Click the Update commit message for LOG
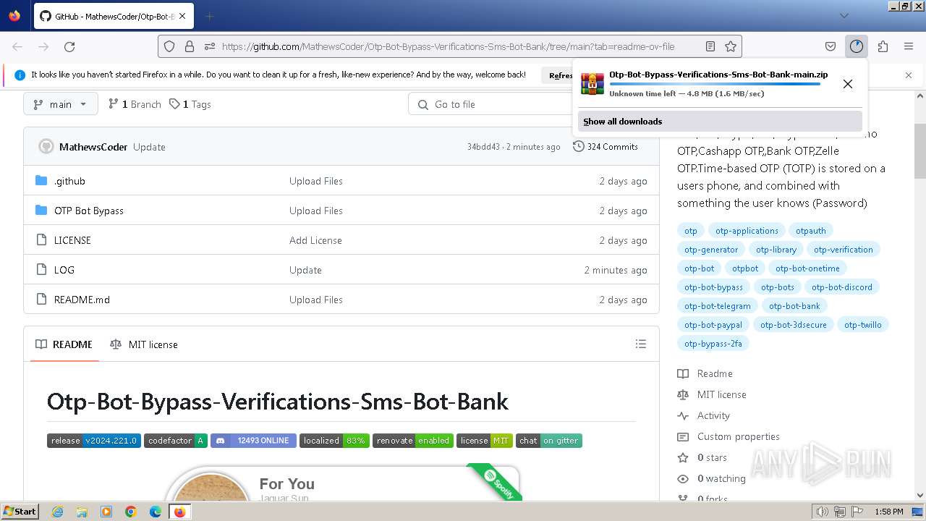This screenshot has height=521, width=926. click(x=305, y=270)
